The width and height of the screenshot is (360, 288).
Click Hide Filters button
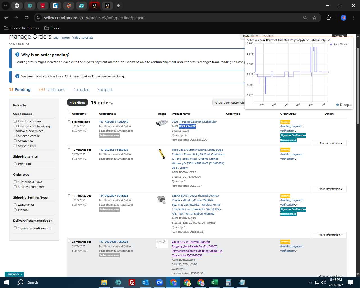click(77, 103)
